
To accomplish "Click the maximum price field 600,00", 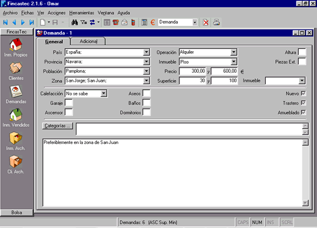I will coord(224,71).
